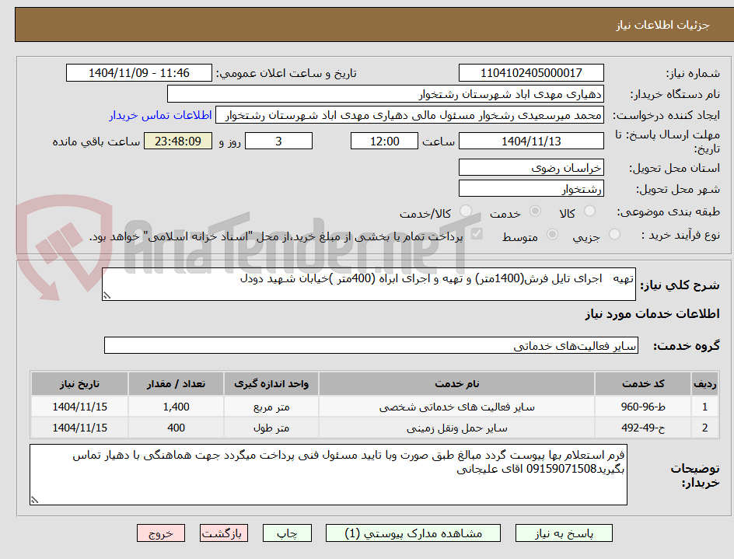Select the کالا radio button

(x=590, y=211)
